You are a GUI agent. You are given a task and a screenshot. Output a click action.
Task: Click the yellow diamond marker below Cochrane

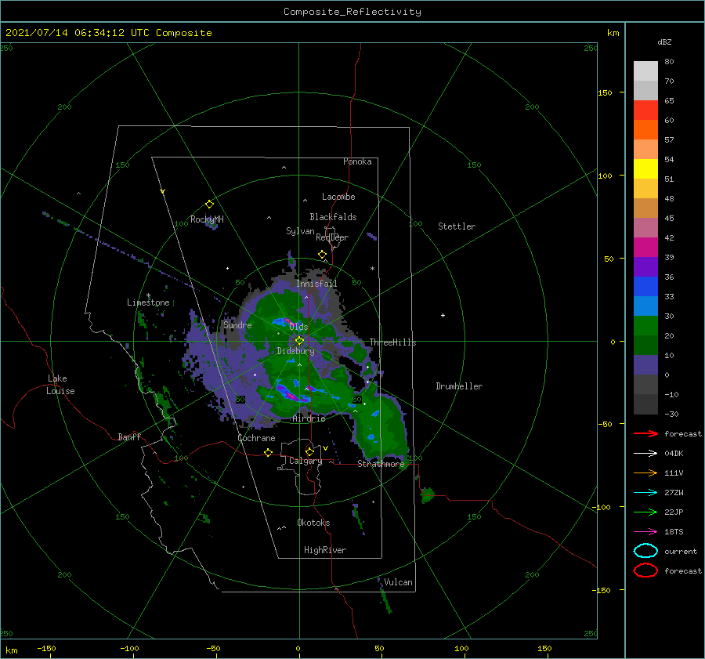(269, 452)
